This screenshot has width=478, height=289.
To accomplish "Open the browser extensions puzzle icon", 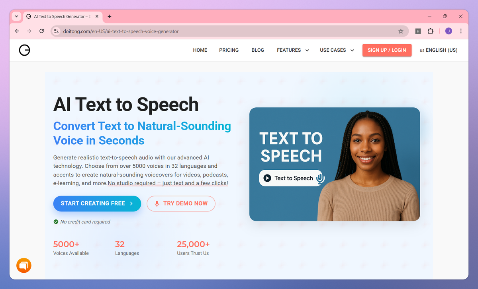I will [430, 31].
